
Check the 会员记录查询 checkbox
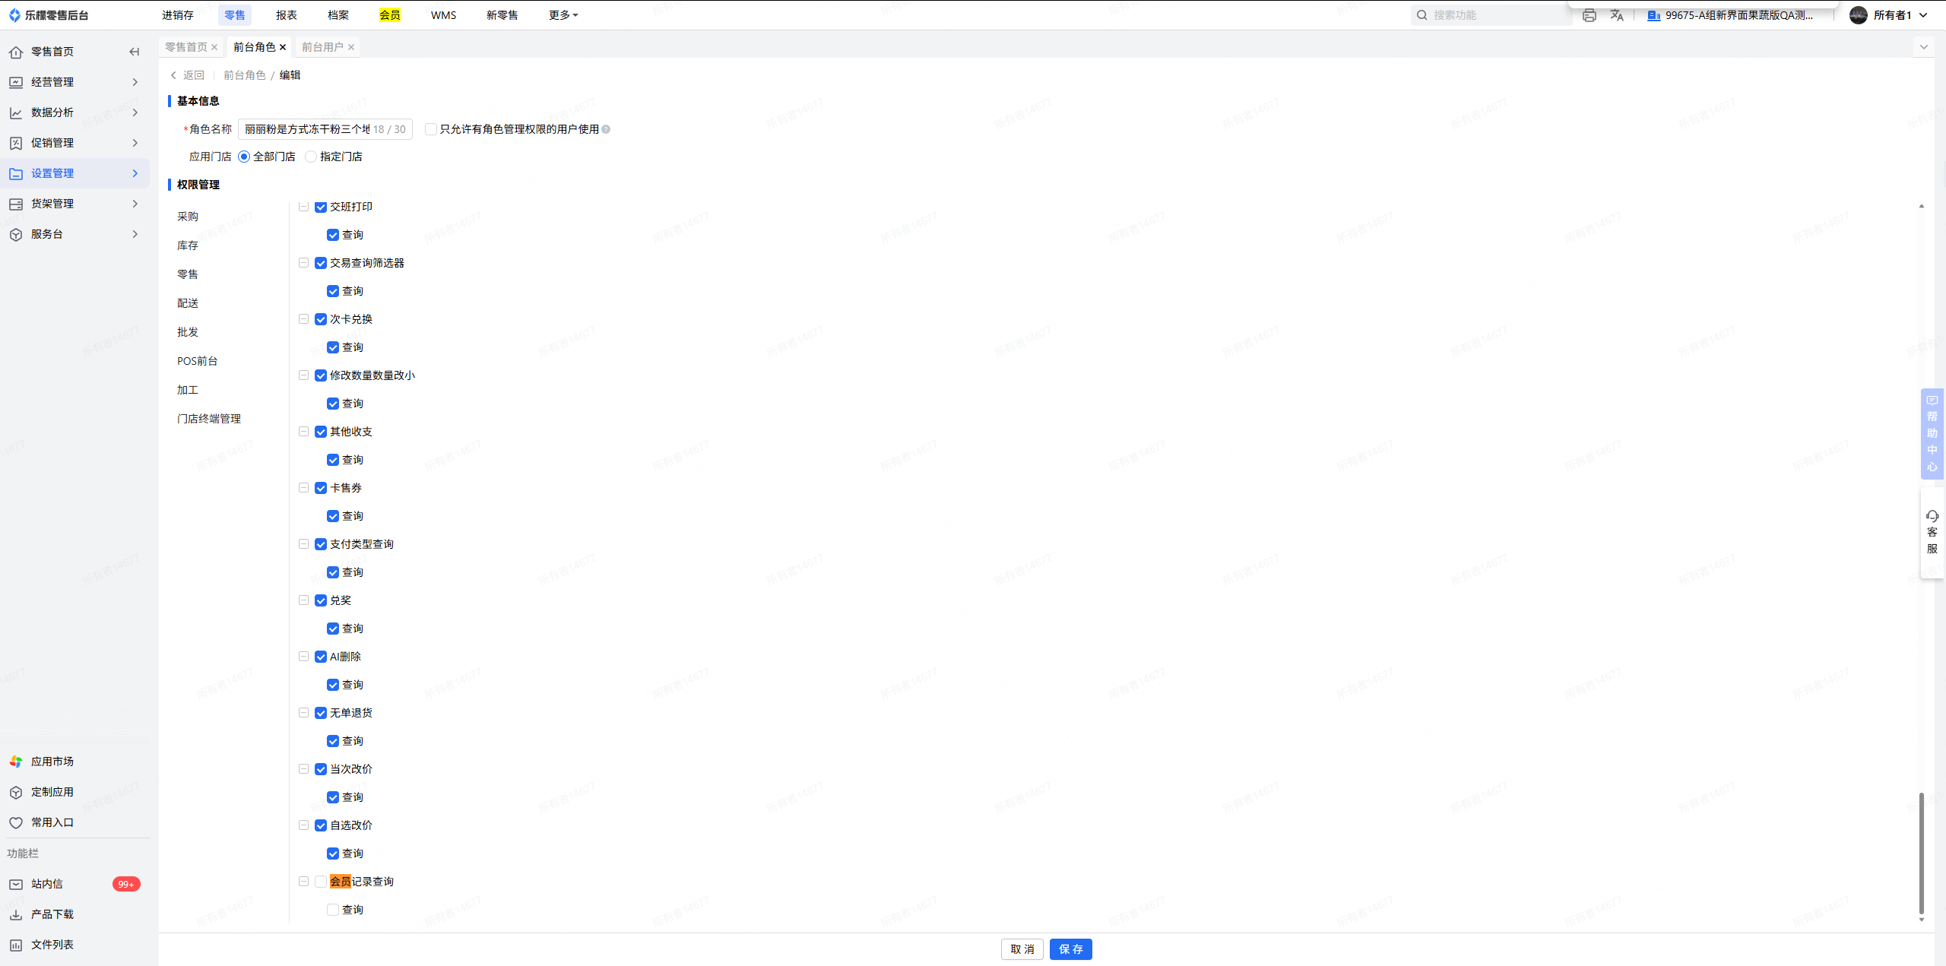[321, 882]
